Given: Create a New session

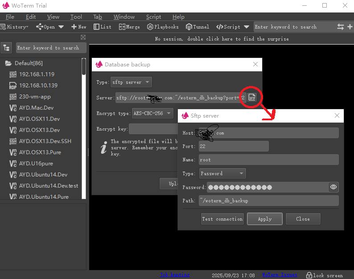Looking at the screenshot, I should pos(79,27).
